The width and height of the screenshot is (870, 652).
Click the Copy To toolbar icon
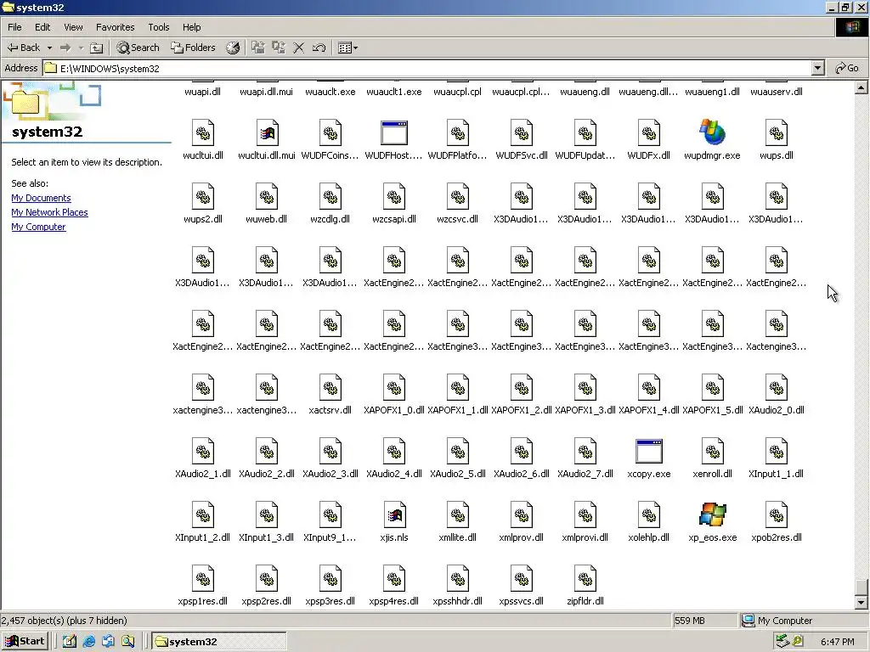point(278,48)
